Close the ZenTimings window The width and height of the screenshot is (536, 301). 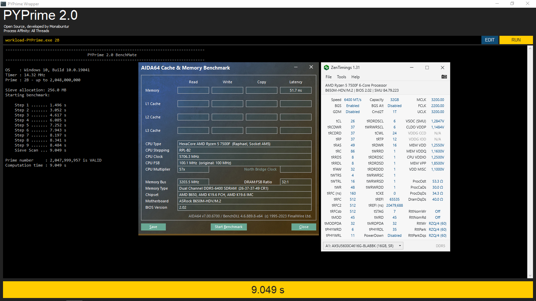443,68
